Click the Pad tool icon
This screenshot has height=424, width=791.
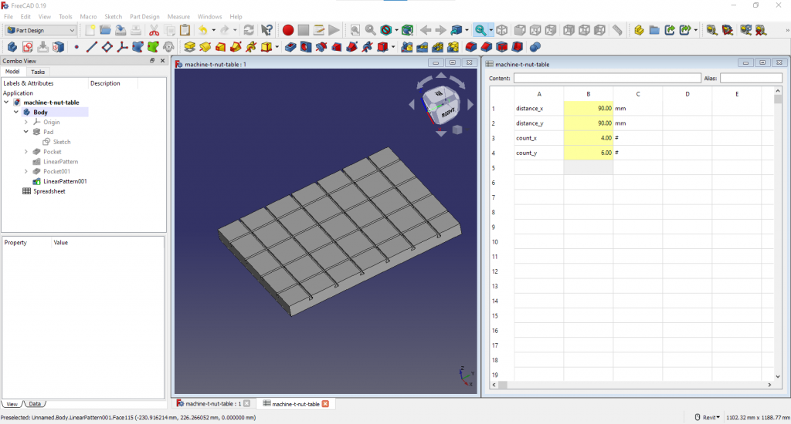[x=190, y=47]
